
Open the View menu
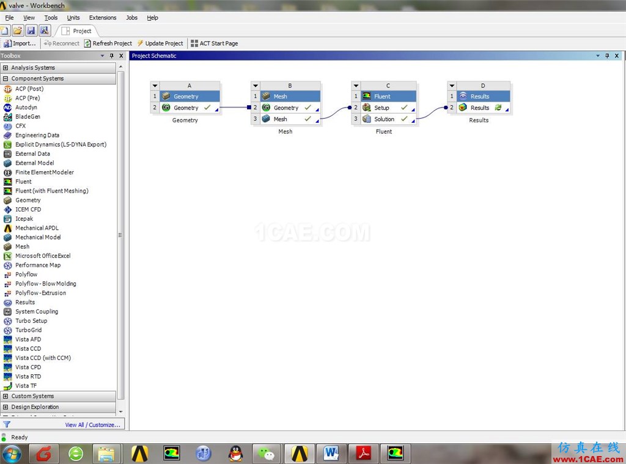29,18
